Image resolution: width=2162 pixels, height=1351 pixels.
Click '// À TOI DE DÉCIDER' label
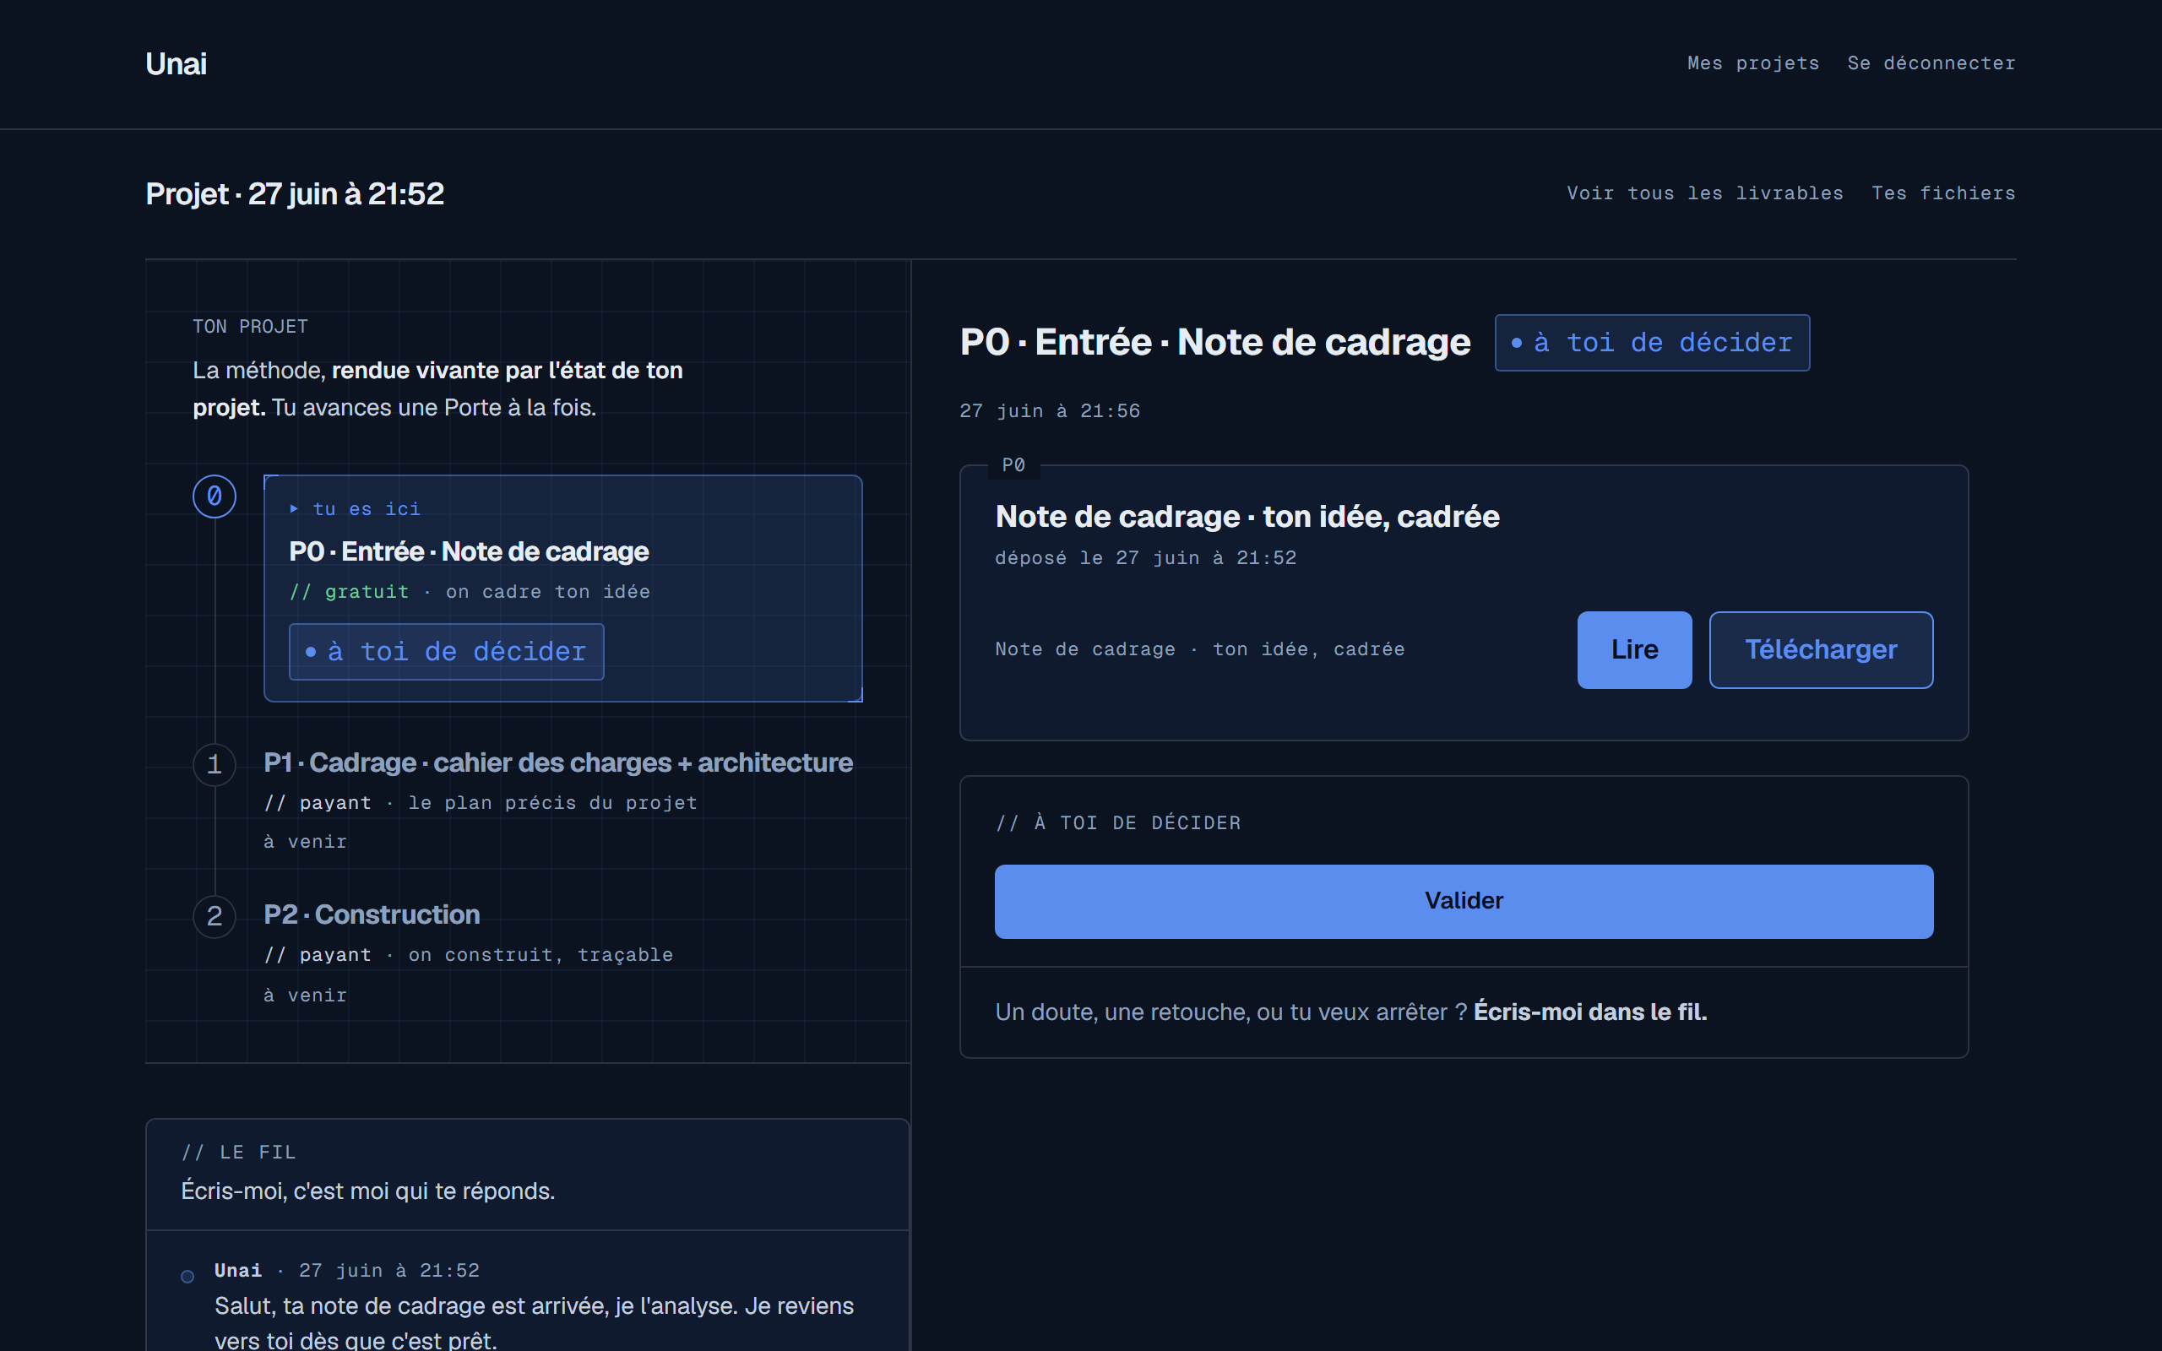1117,823
